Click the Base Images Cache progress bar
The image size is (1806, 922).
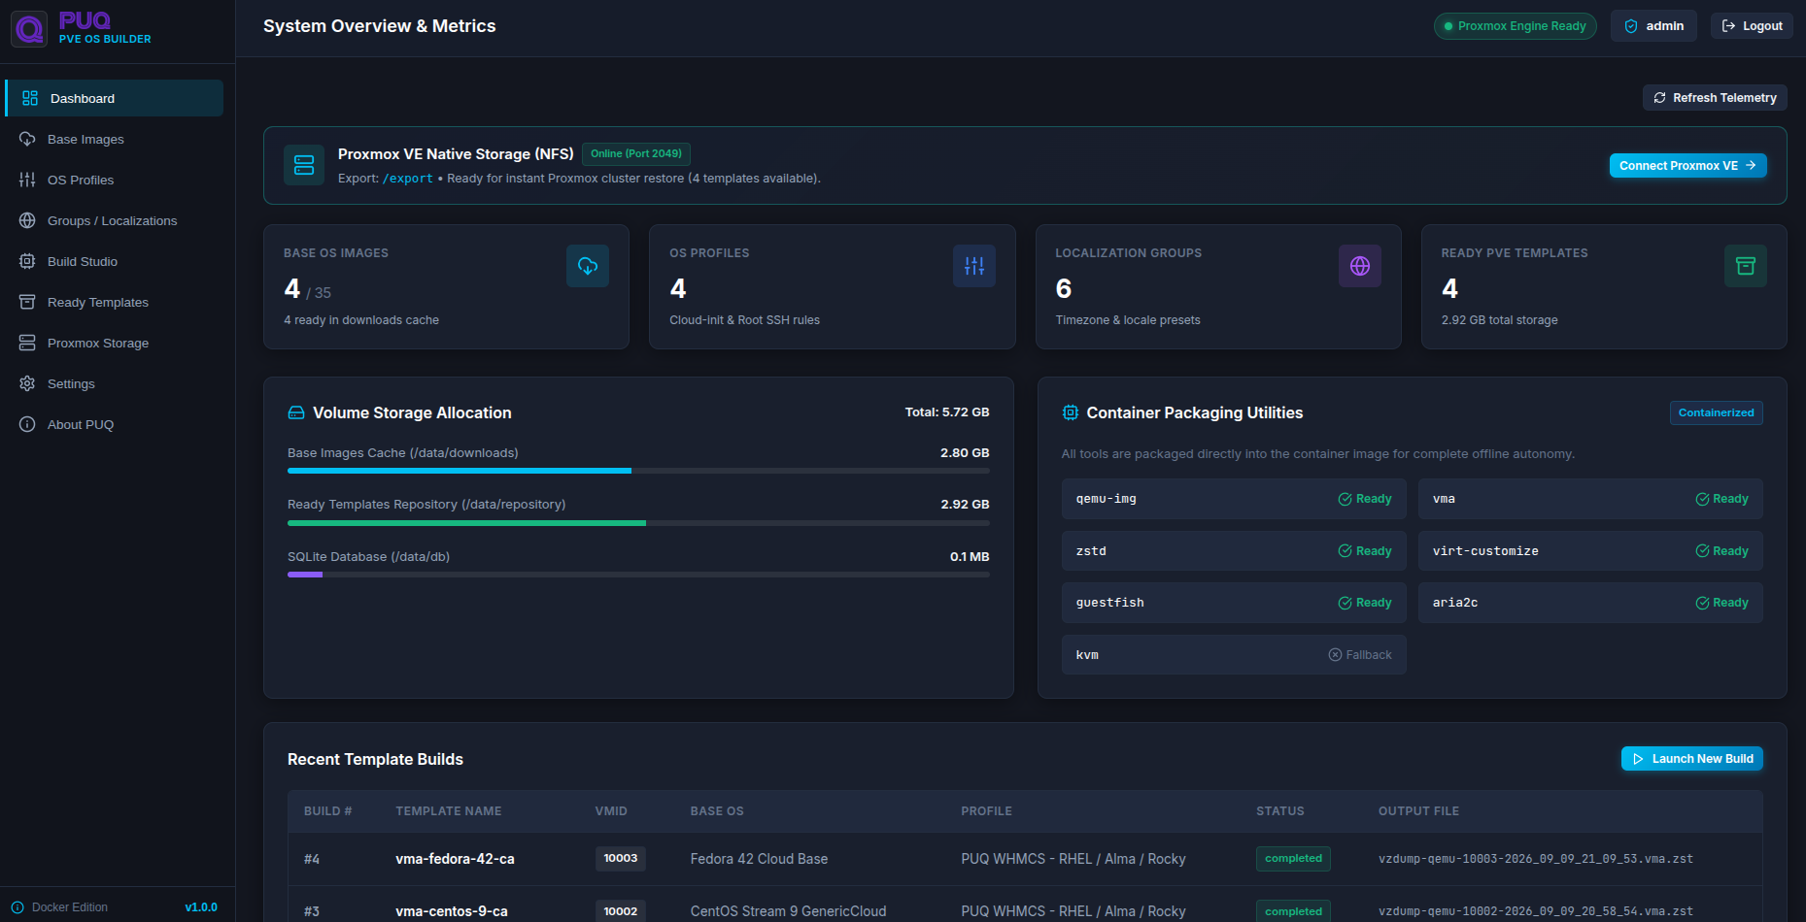(638, 471)
